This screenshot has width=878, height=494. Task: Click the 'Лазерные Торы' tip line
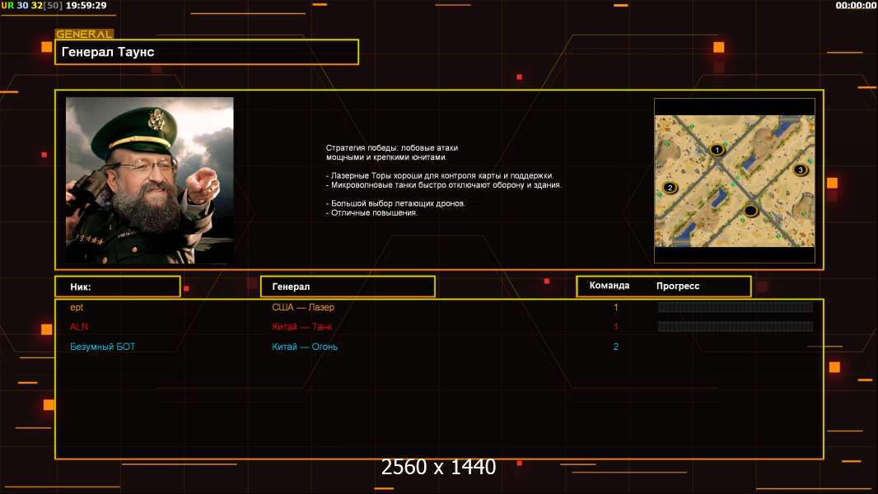coord(440,175)
